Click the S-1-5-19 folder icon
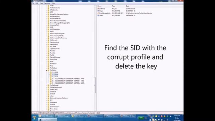The height and width of the screenshot is (121, 215). 51,75
